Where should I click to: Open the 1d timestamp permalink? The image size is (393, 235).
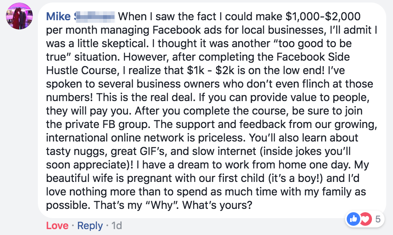[117, 225]
